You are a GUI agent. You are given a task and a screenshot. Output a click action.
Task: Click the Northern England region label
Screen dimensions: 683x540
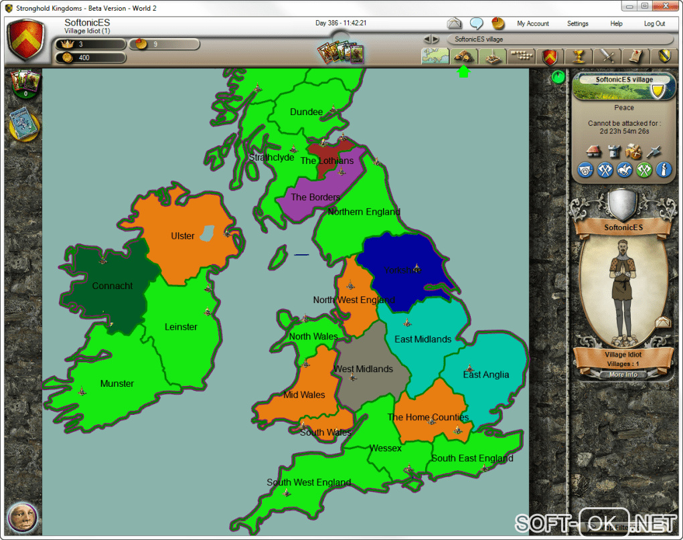pyautogui.click(x=364, y=211)
